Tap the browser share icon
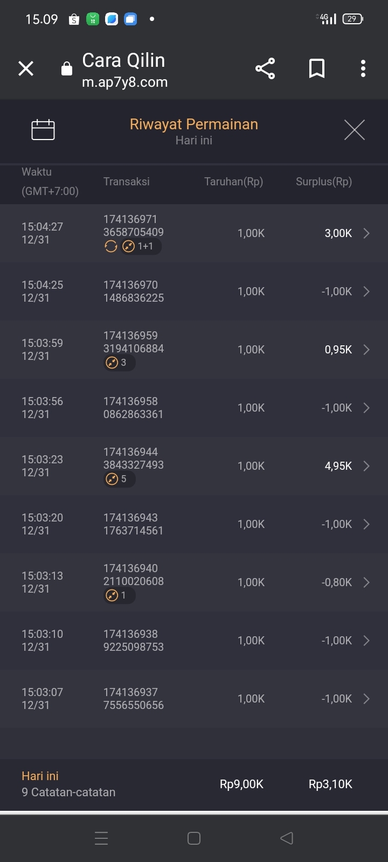 265,68
